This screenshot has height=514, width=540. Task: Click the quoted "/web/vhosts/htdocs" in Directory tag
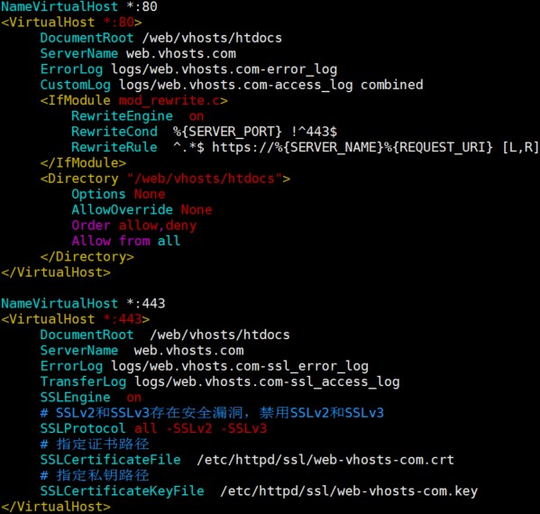click(x=205, y=179)
